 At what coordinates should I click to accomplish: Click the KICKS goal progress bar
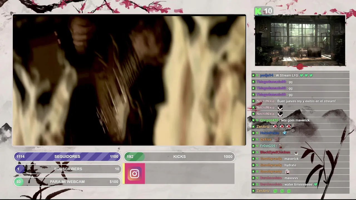(179, 157)
